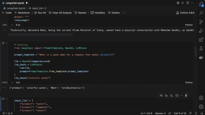Viewport: 205px width, 115px height.
Task: Restart the notebook kernel
Action: (80, 13)
